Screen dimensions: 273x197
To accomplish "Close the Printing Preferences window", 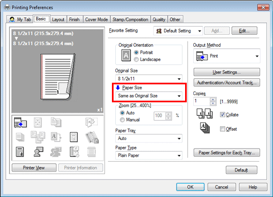I will coord(263,8).
